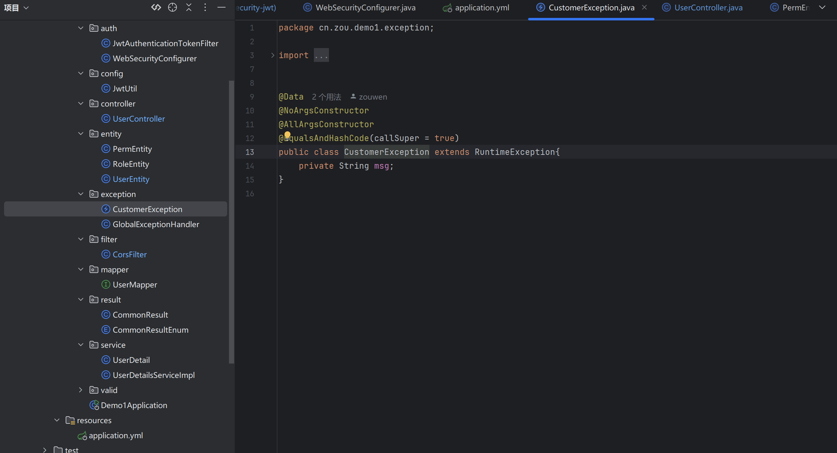Switch to the security-jwt tab
The image size is (837, 453).
coord(256,8)
